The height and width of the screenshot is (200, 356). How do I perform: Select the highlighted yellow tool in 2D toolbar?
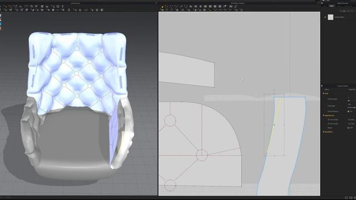point(162,7)
